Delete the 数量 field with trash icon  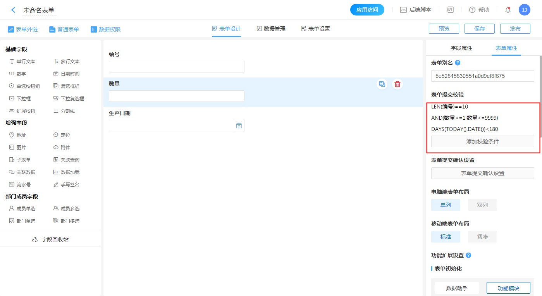(397, 84)
